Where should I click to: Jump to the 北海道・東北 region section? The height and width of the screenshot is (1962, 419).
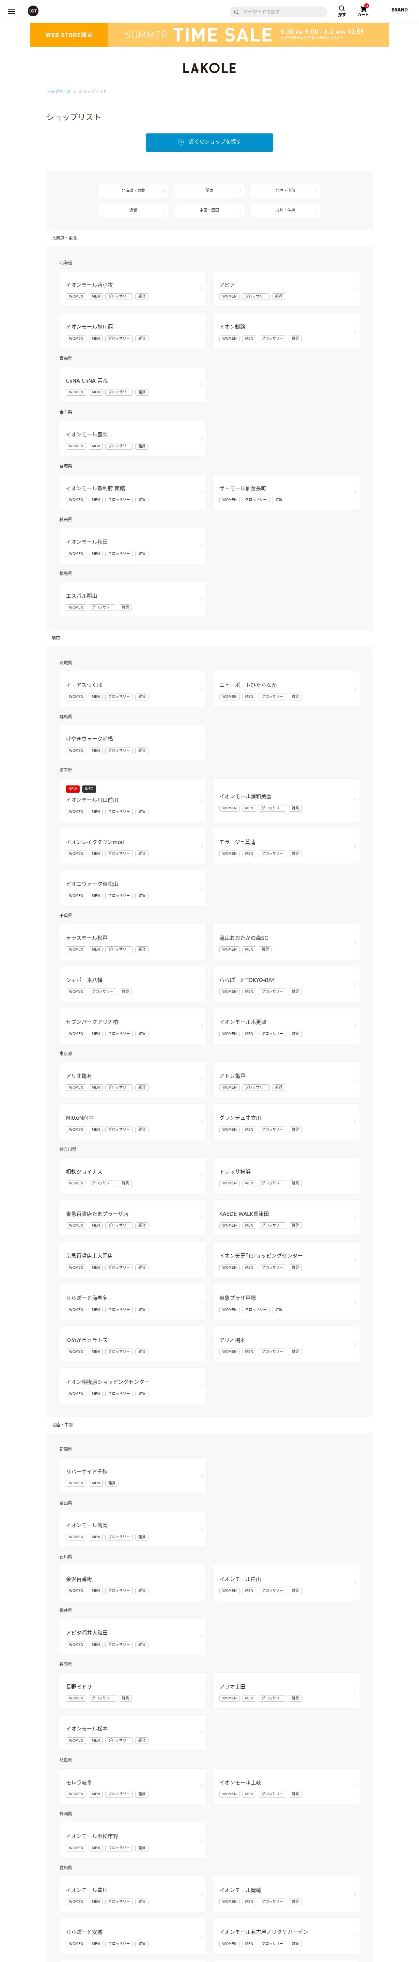[x=133, y=190]
